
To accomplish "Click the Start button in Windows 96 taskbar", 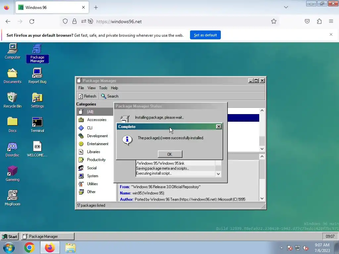I will 10,236.
